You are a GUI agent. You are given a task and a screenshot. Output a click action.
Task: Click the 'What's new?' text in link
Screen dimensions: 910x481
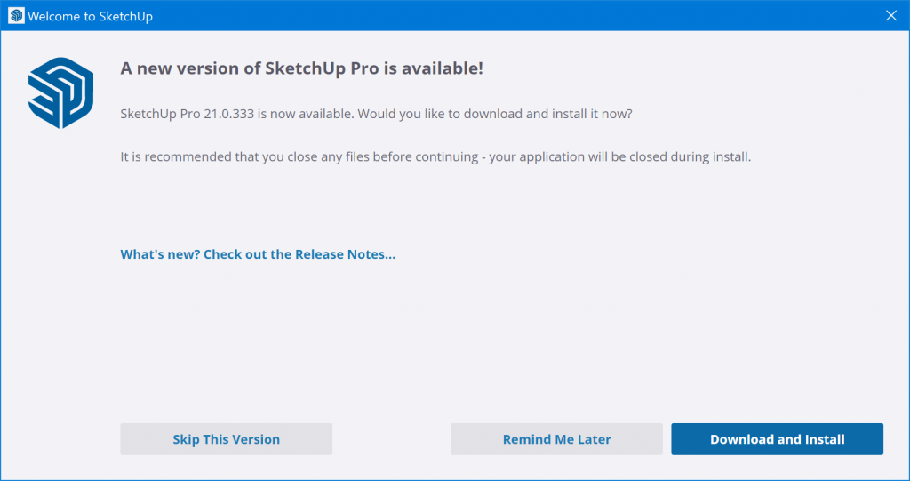click(x=160, y=254)
